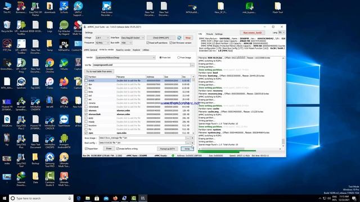This screenshot has width=360, height=202.
Task: Click the Write button
Action: tap(187, 149)
